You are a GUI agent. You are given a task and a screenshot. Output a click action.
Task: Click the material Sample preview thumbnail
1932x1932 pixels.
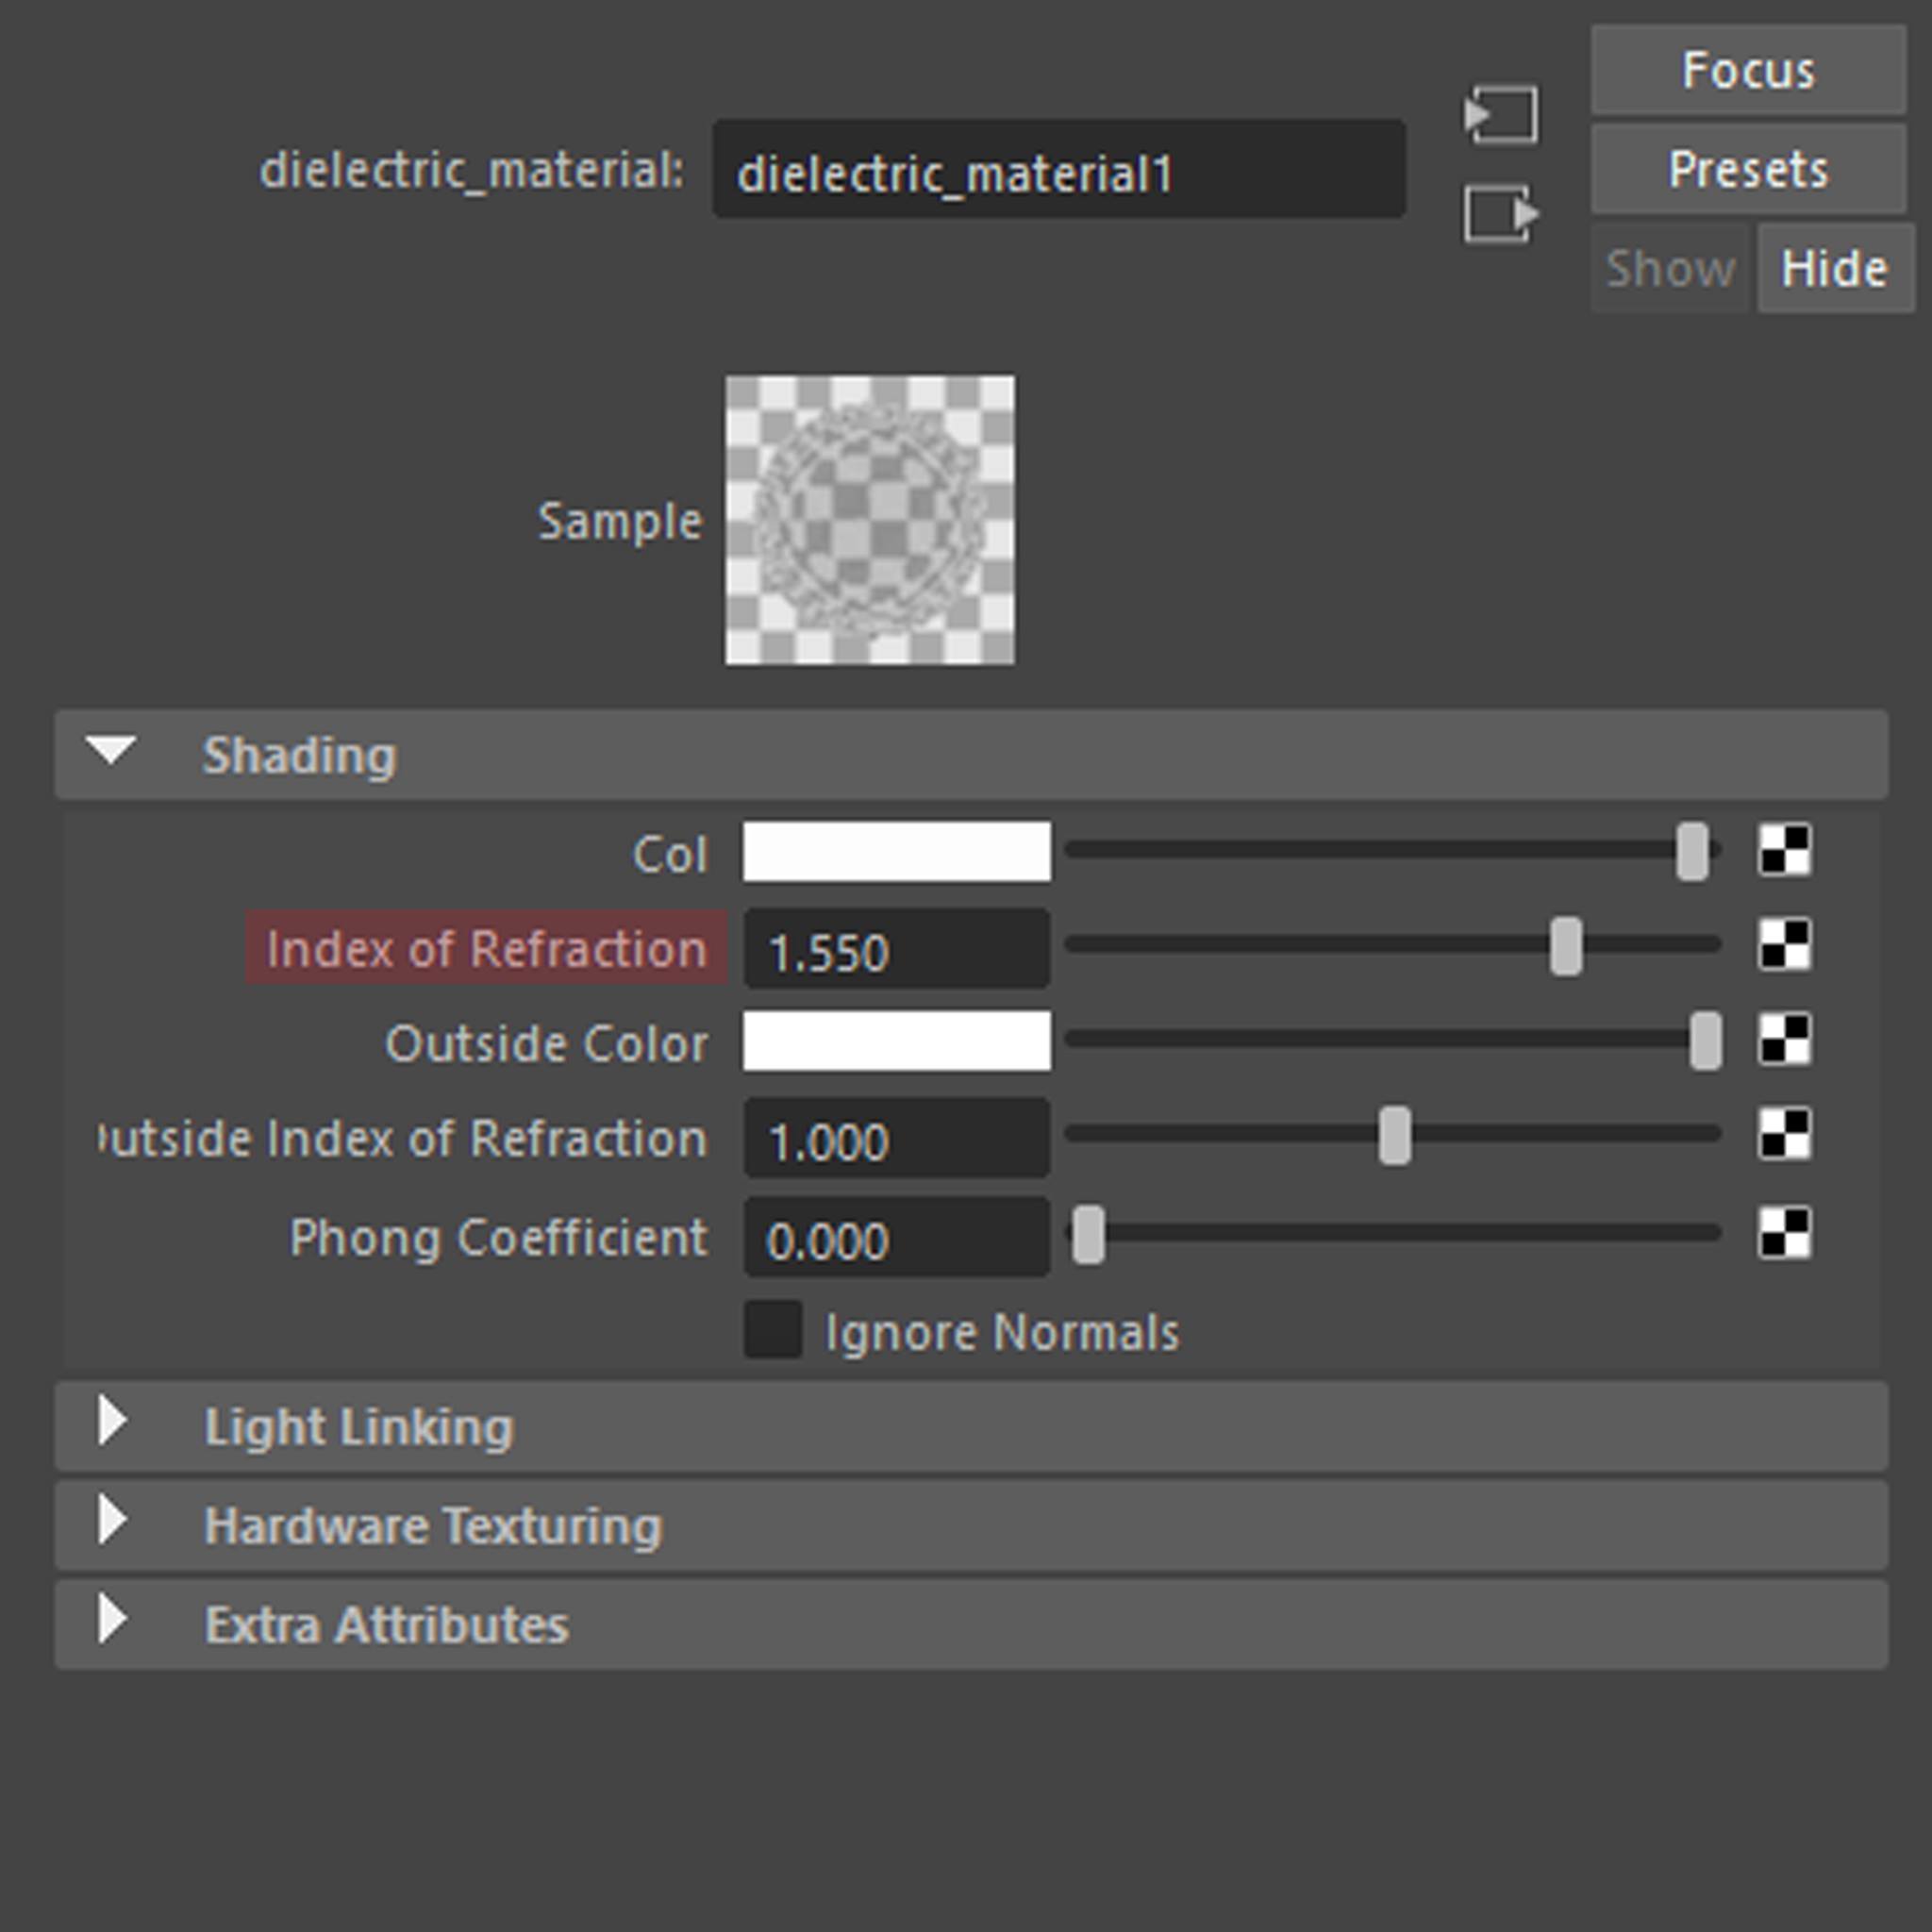(869, 520)
